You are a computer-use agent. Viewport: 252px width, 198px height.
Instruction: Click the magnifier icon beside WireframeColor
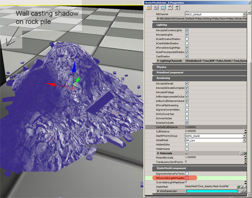pos(241,191)
